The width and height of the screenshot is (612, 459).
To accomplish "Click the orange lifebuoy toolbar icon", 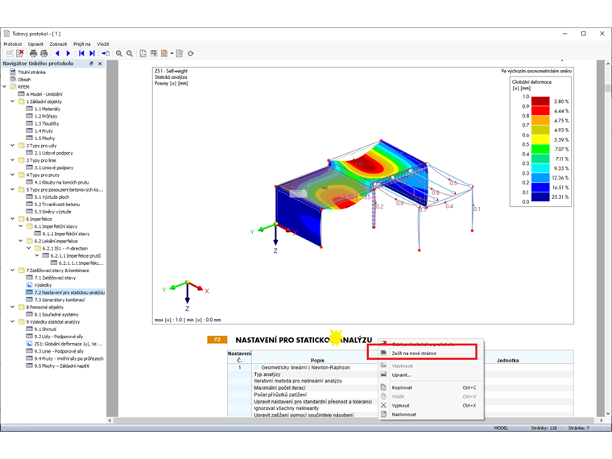I will pos(164,53).
